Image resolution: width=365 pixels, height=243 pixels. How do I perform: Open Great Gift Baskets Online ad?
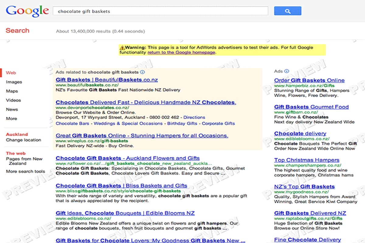point(142,135)
